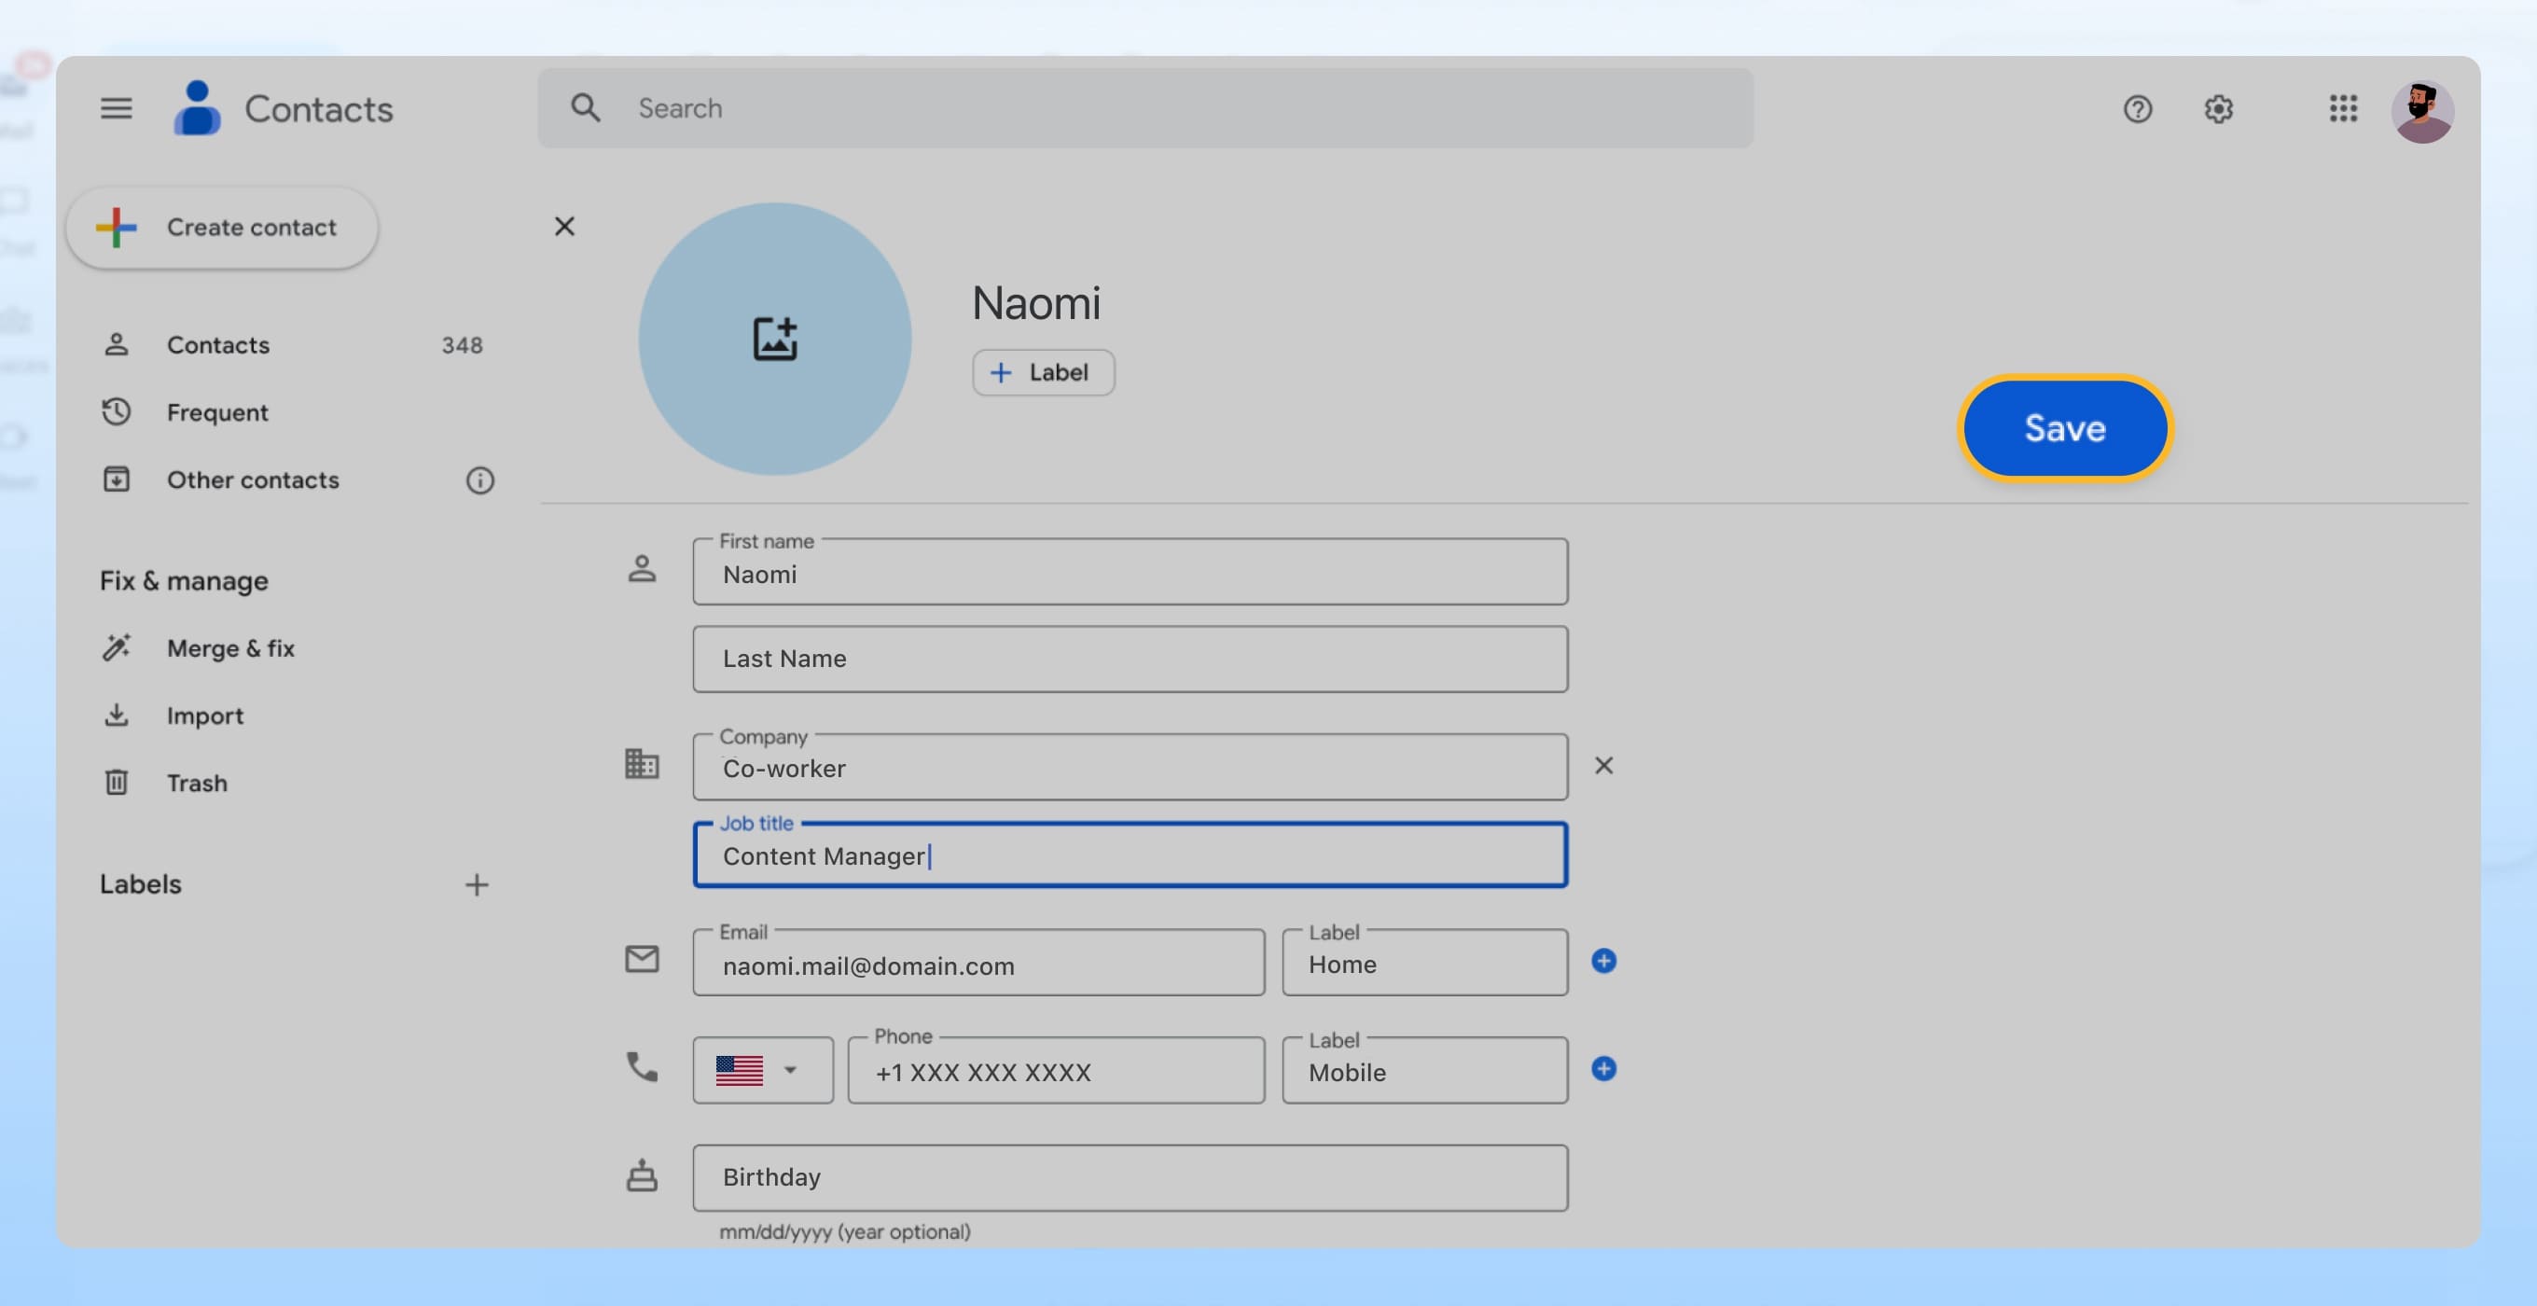
Task: Open the email label dropdown showing Home
Action: 1423,965
